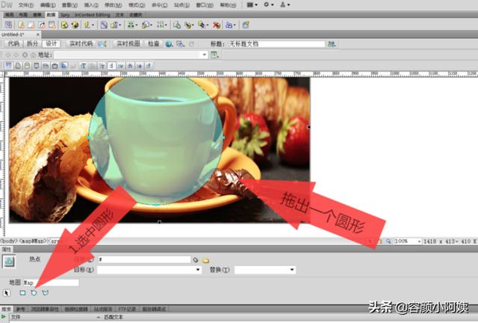Switch to 代码 code view

tap(13, 43)
